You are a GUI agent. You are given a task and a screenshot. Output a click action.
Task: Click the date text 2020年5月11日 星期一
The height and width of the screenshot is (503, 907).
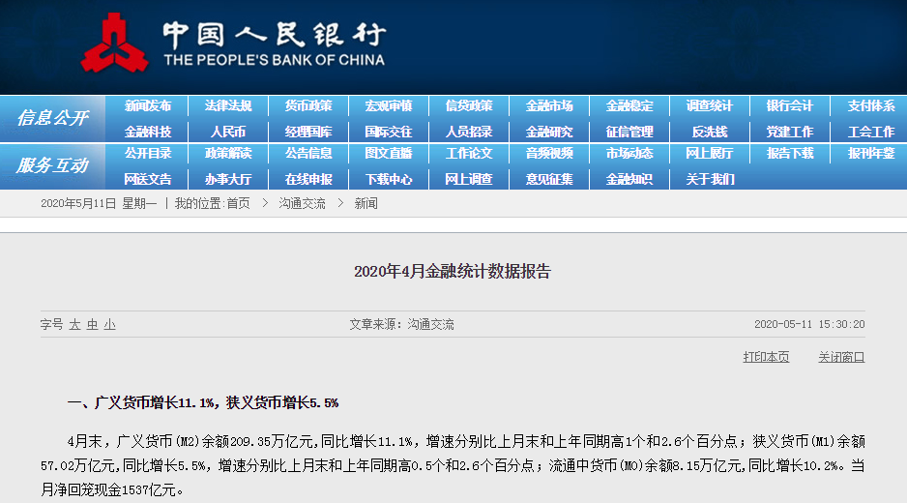point(99,204)
